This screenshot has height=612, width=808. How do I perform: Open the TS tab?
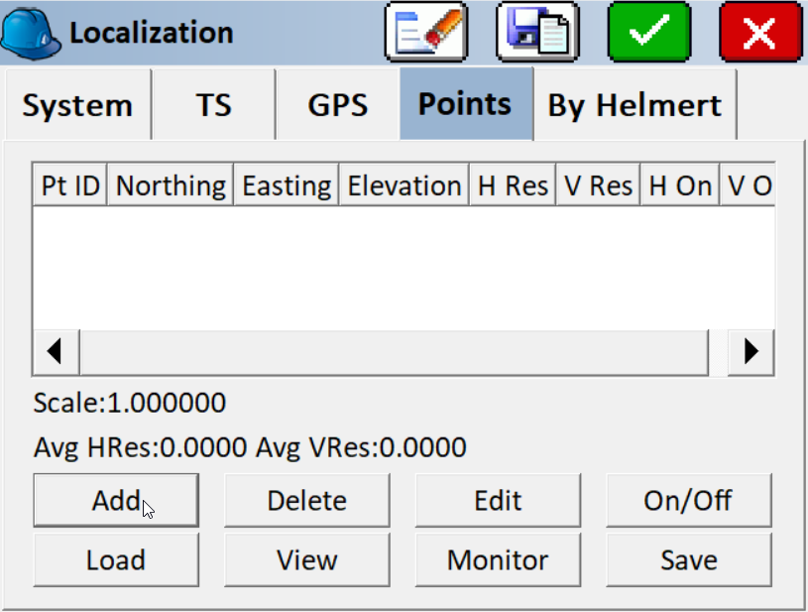tap(213, 103)
